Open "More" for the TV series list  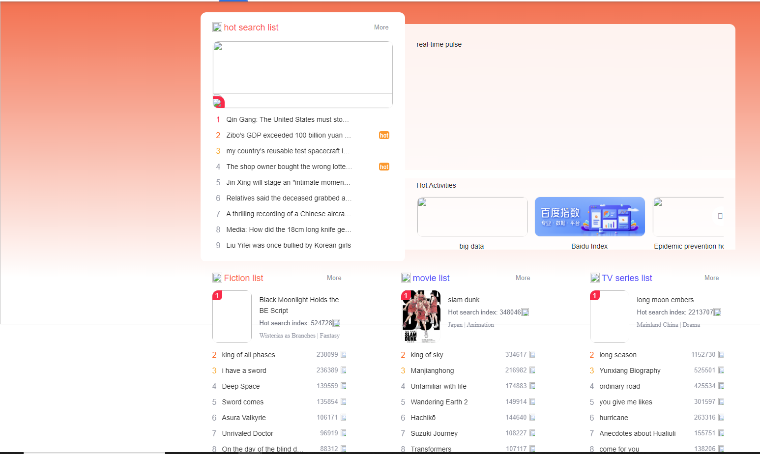[711, 278]
